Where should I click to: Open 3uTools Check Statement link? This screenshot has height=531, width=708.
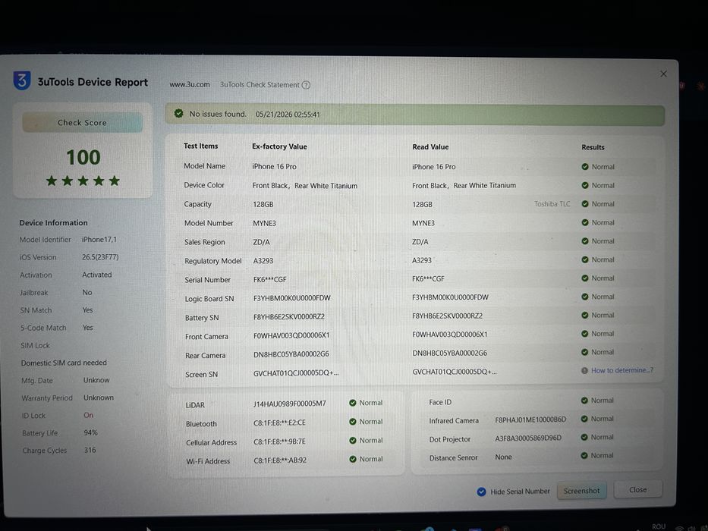[260, 85]
